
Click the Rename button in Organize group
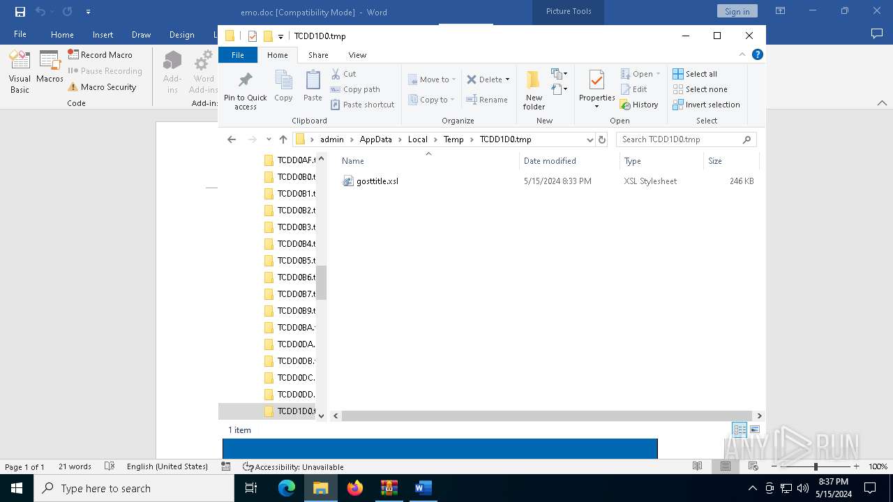point(487,100)
